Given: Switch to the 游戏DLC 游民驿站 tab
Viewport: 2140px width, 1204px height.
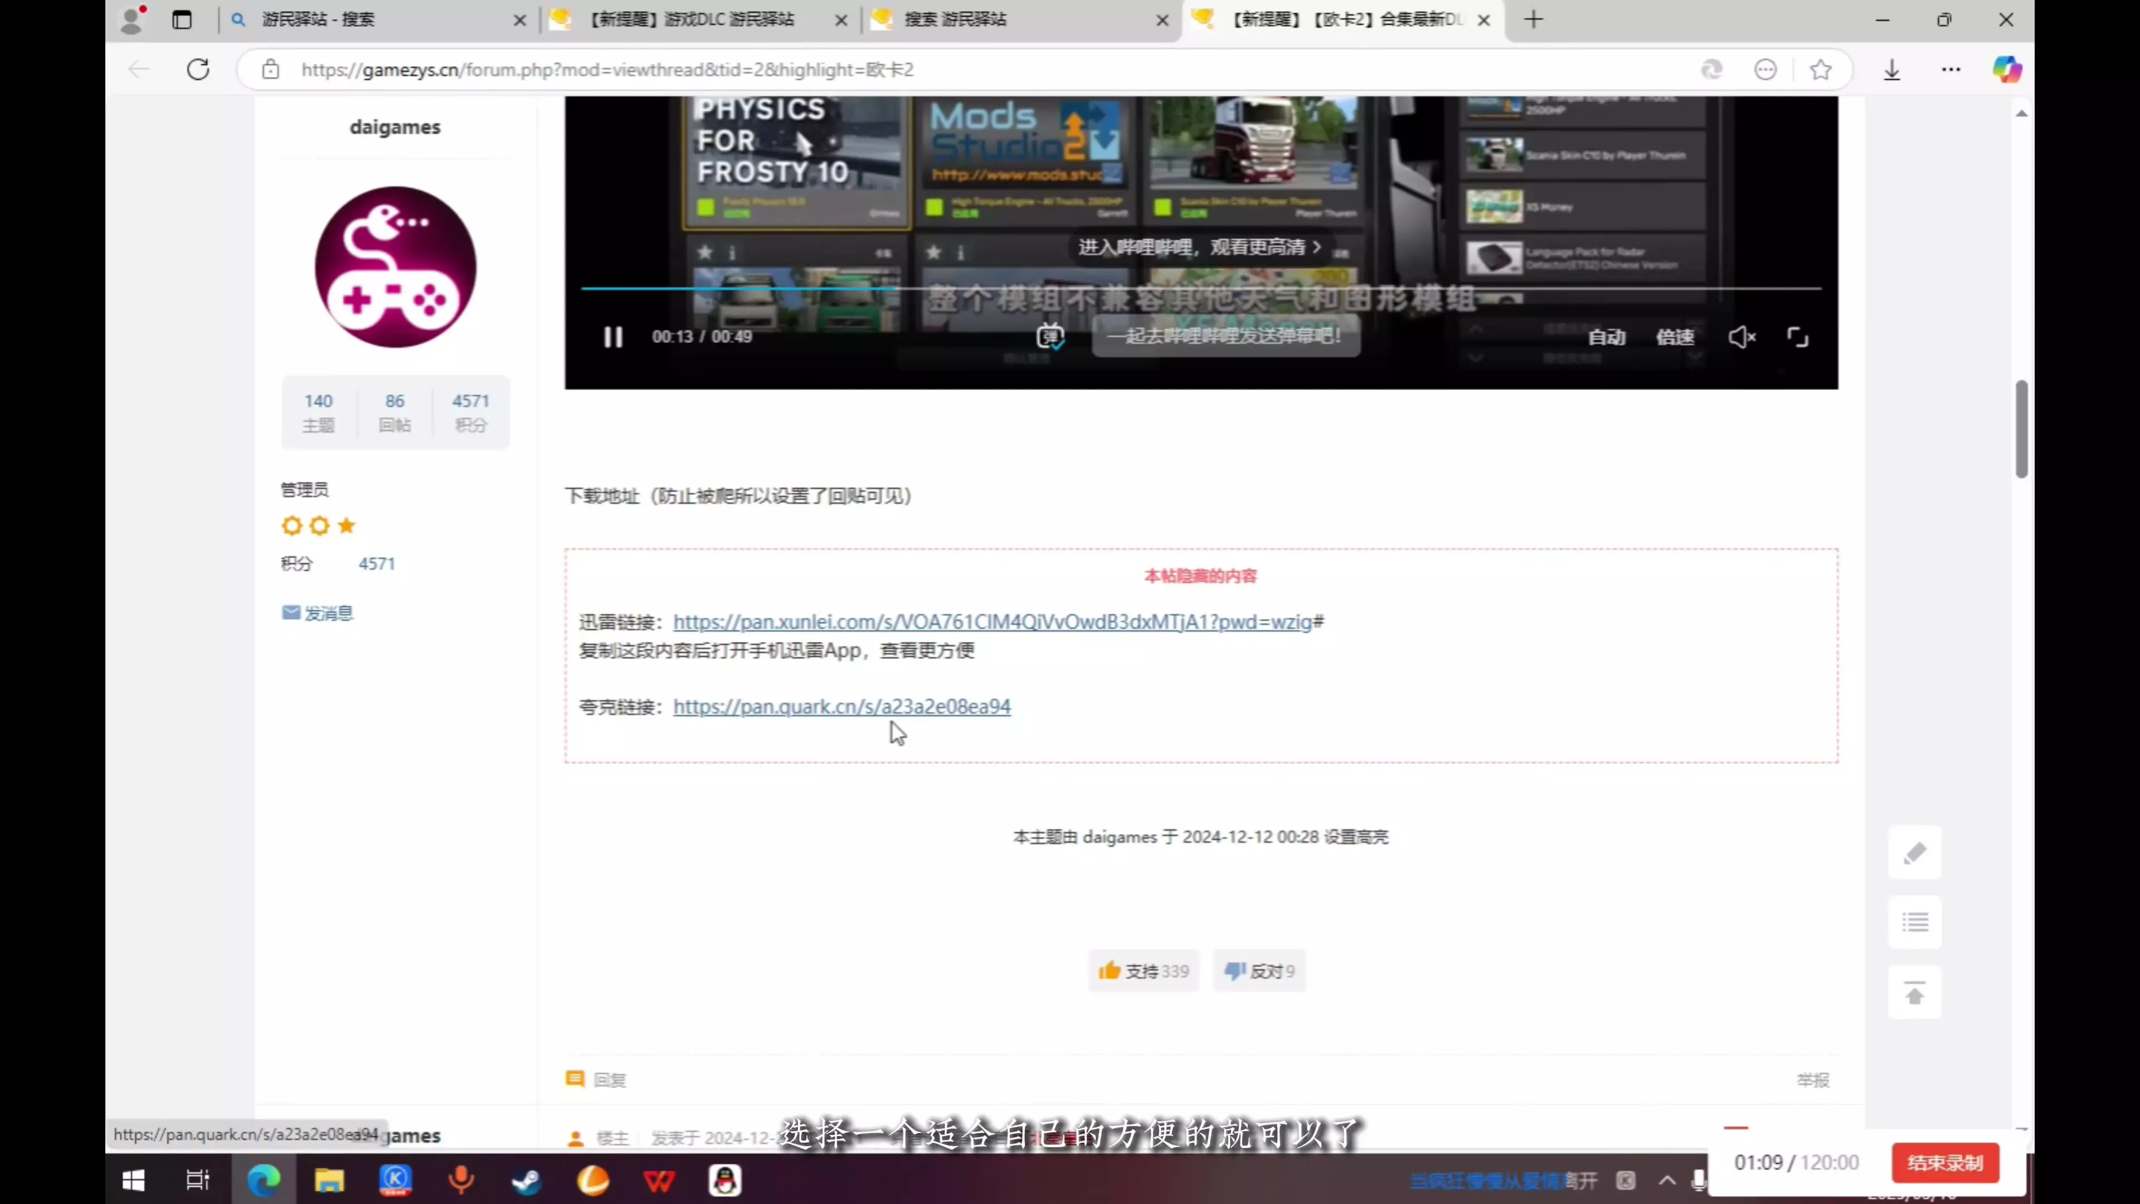Looking at the screenshot, I should click(x=691, y=19).
